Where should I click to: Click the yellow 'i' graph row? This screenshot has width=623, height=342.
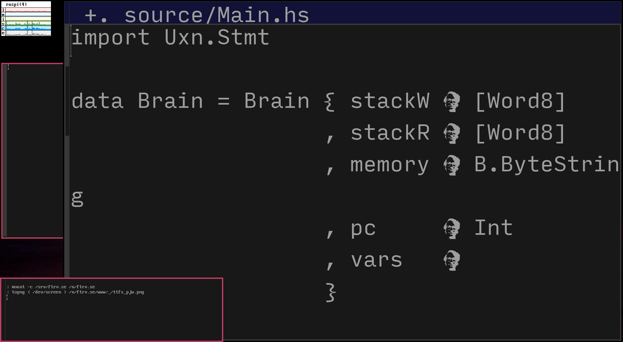(28, 19)
